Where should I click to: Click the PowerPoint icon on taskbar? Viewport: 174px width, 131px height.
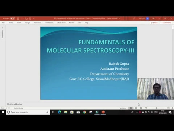103,112
